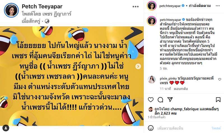
Task: Like the post with the heart icon
Action: pos(151,100)
